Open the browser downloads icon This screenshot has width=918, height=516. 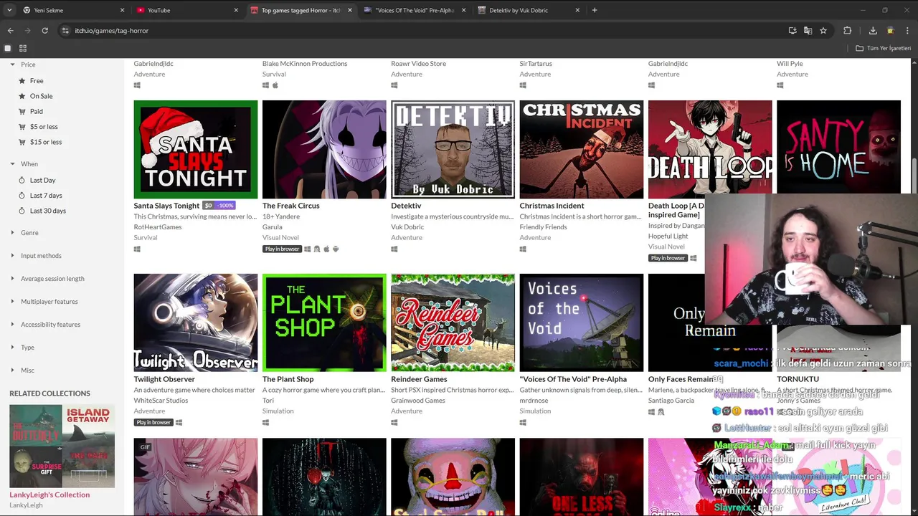tap(873, 31)
